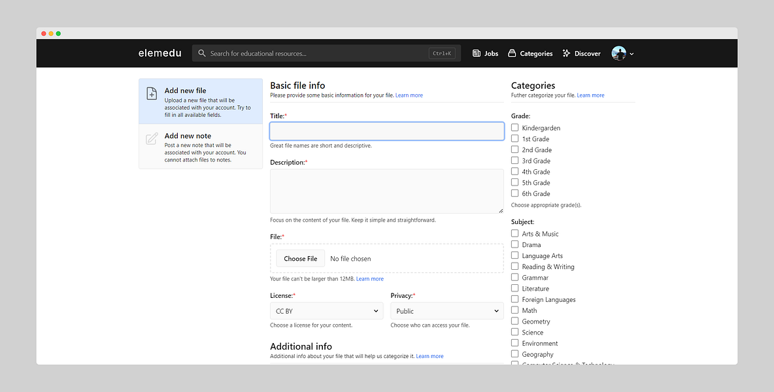Click the search magnifier icon
The width and height of the screenshot is (774, 392).
[202, 54]
